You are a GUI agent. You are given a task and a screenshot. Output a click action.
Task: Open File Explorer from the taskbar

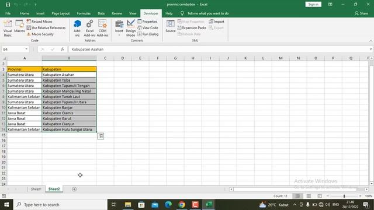[x=128, y=205]
